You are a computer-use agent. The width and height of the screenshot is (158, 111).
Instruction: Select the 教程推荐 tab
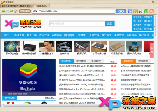(x=143, y=61)
